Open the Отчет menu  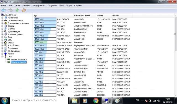[17, 6]
